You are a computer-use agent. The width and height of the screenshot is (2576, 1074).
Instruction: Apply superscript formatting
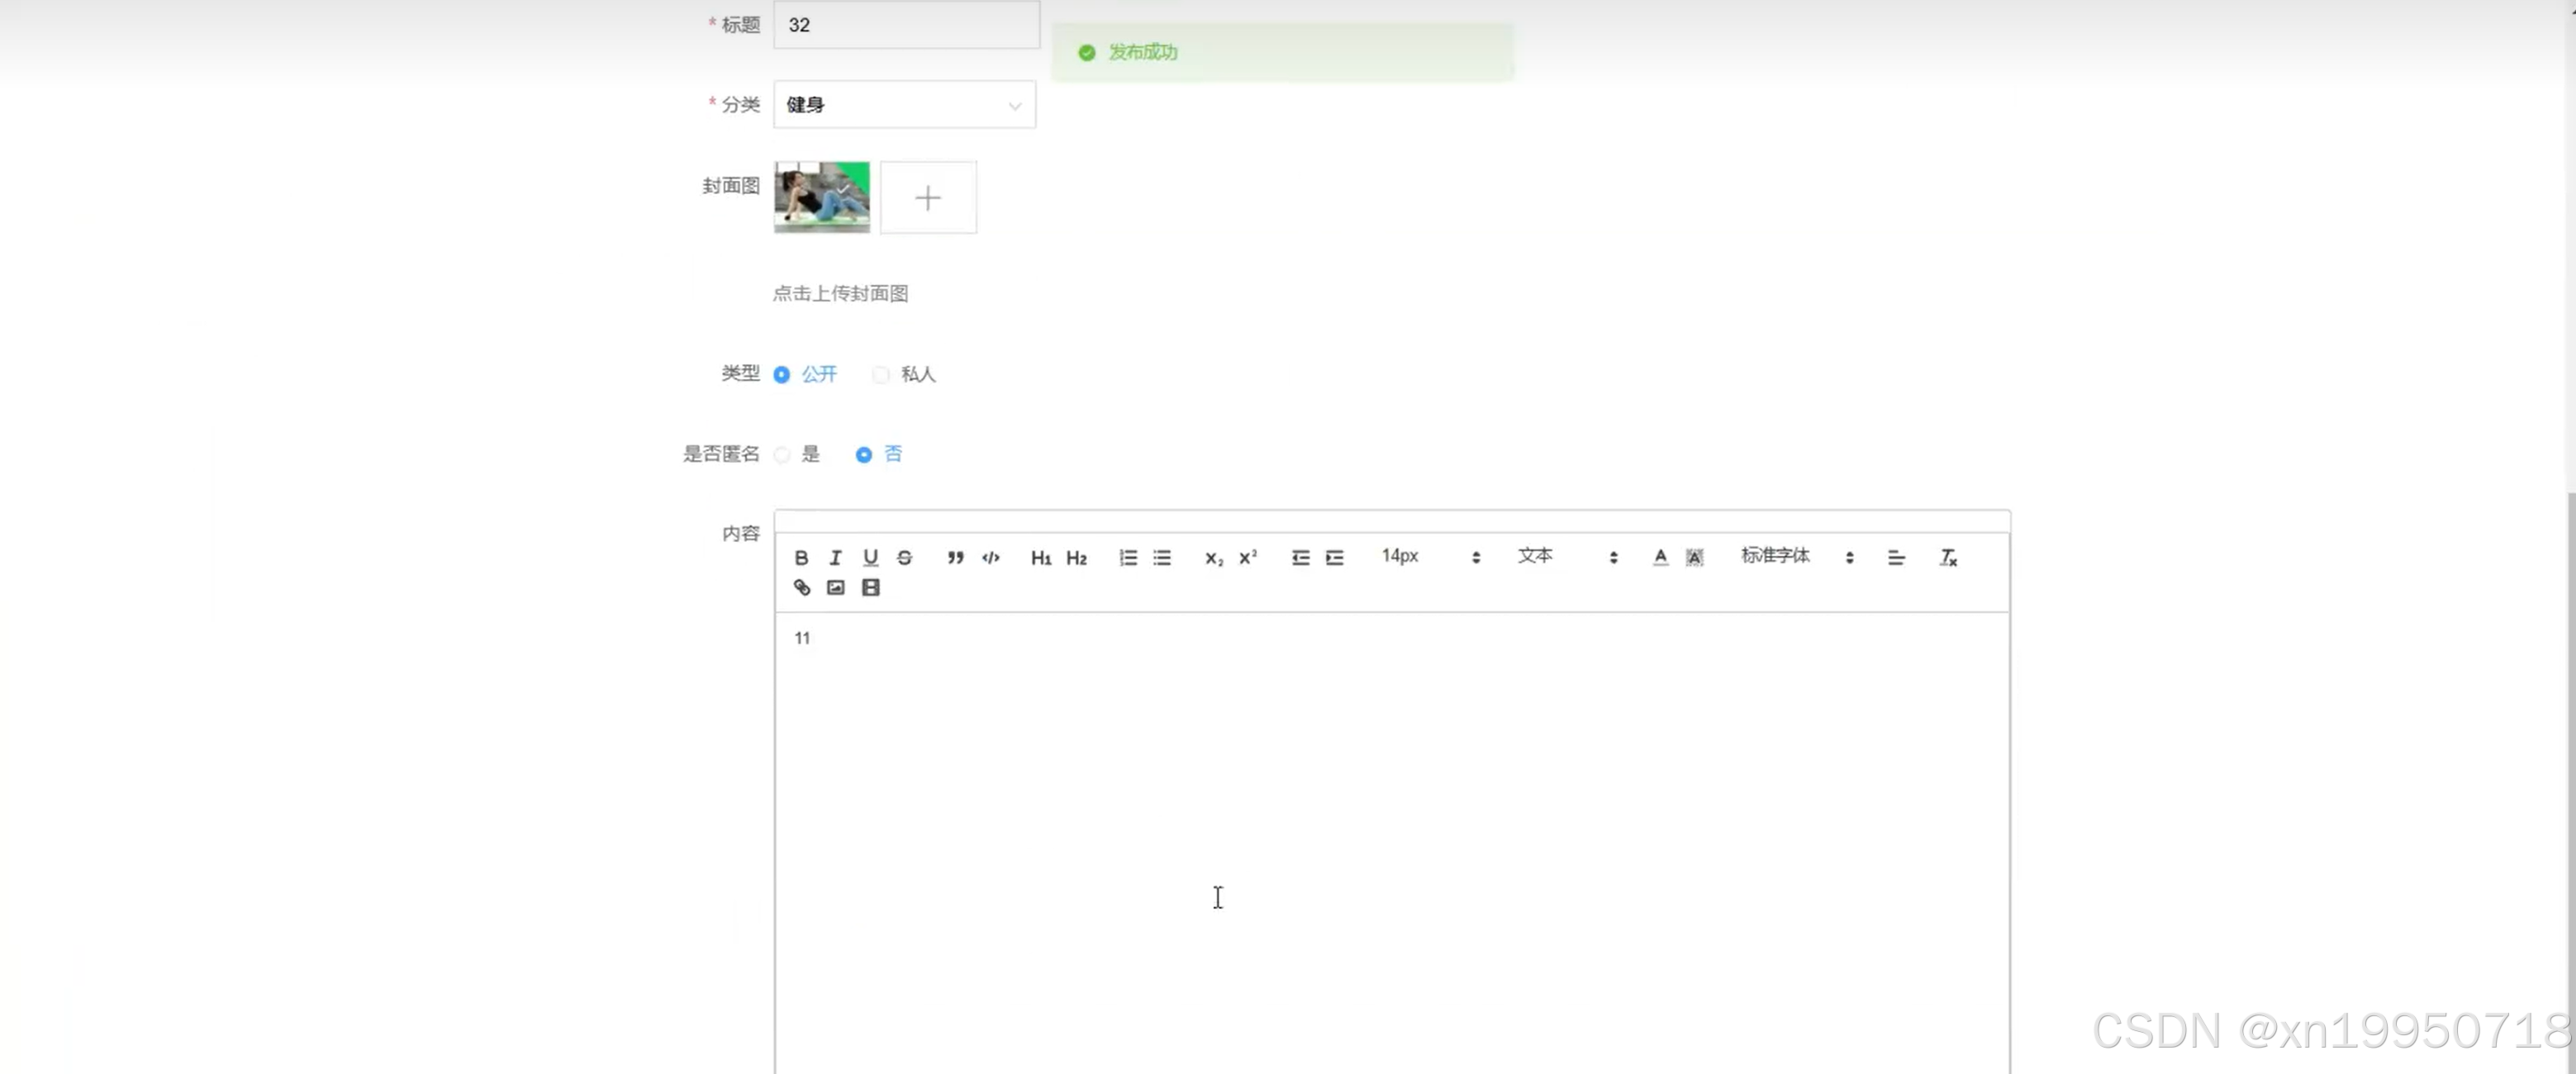click(x=1247, y=557)
